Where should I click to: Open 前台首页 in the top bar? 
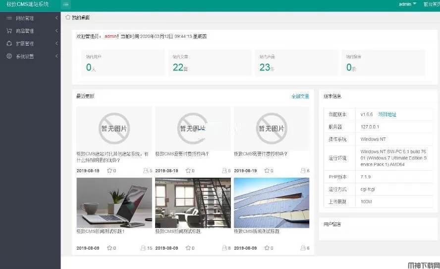tap(431, 4)
